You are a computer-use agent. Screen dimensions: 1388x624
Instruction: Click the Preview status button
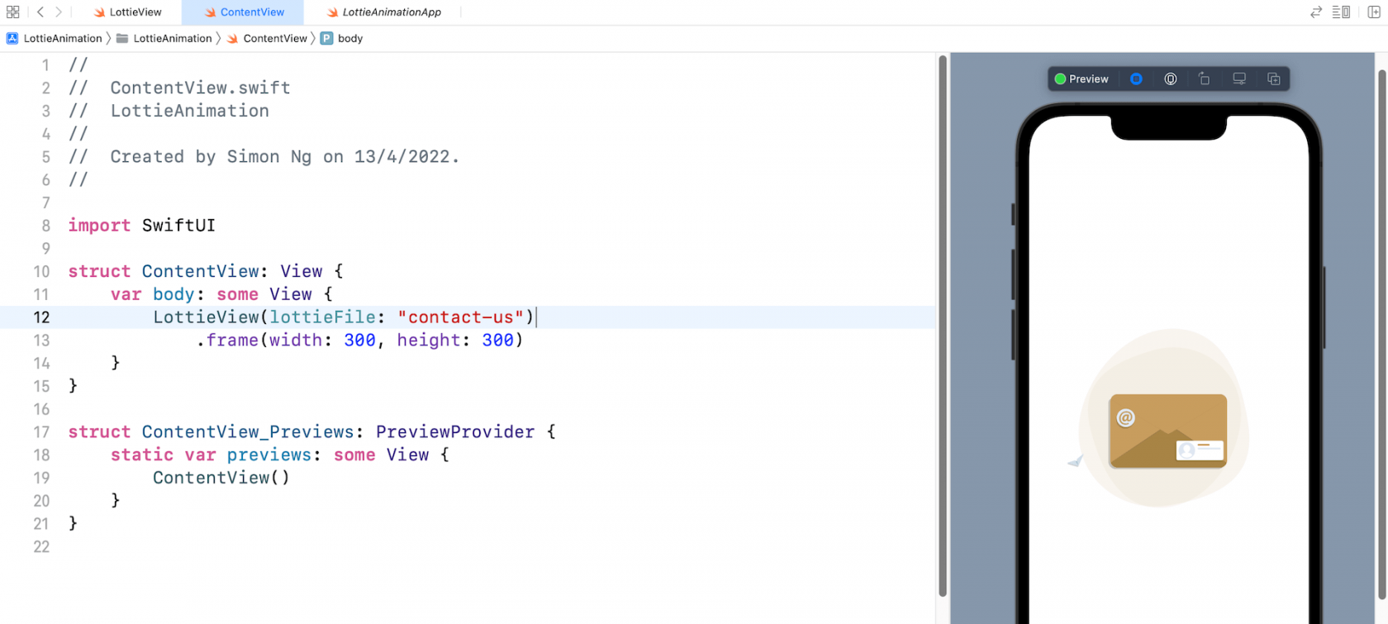coord(1081,79)
